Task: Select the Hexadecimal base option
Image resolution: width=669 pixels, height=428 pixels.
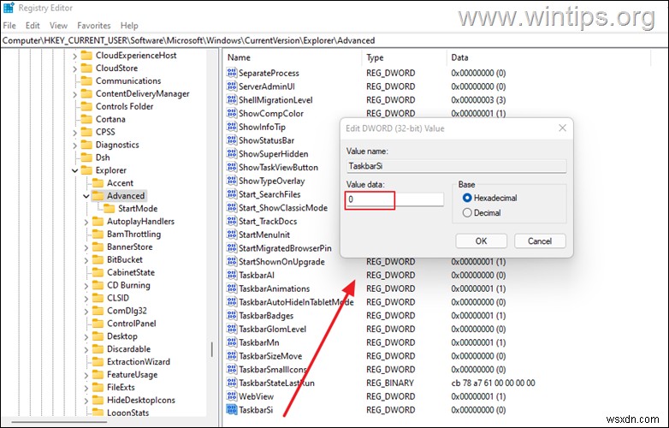Action: click(x=467, y=198)
